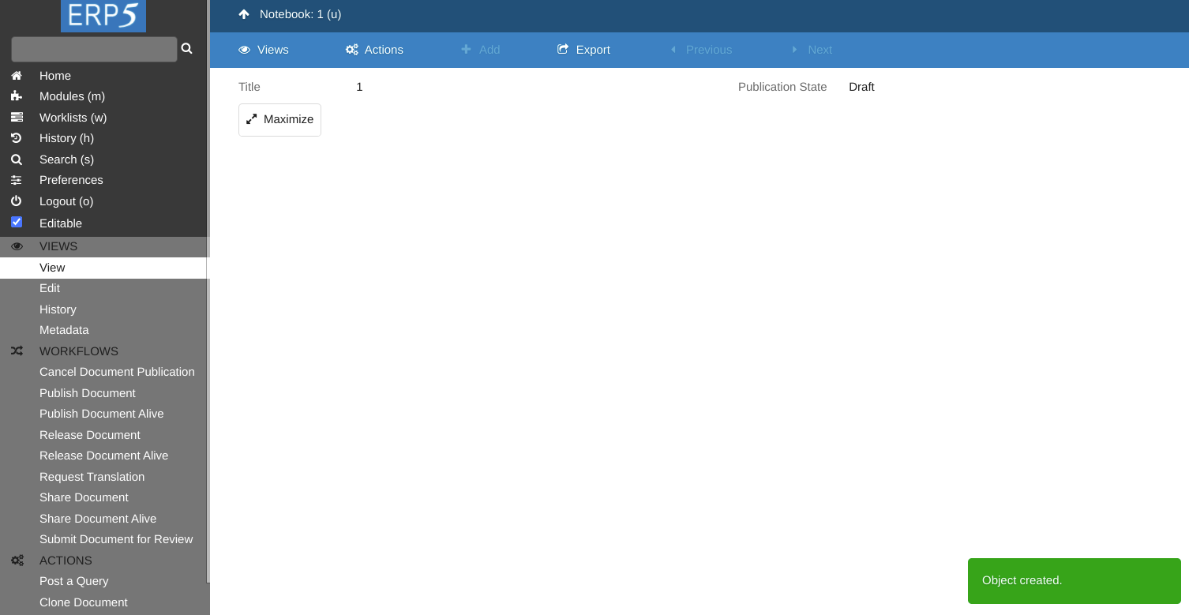Choose Cancel Document Publication workflow

(x=117, y=372)
